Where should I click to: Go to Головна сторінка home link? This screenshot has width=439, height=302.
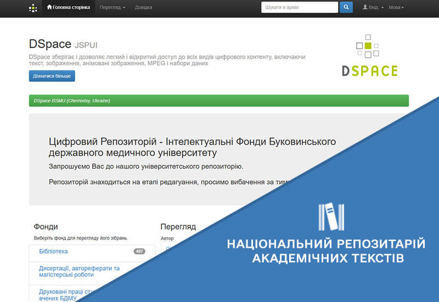[69, 7]
